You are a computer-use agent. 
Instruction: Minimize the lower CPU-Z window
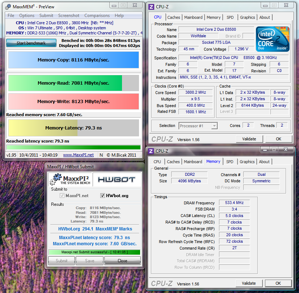tap(265, 150)
